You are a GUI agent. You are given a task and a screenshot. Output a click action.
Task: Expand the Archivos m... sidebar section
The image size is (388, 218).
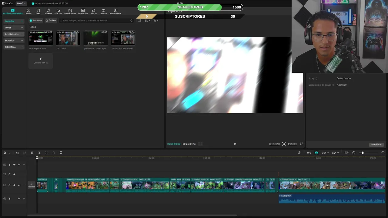point(14,34)
